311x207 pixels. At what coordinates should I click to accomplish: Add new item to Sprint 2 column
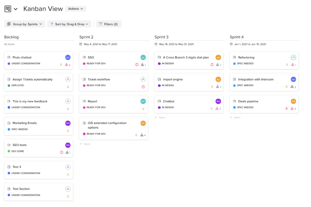pyautogui.click(x=85, y=144)
